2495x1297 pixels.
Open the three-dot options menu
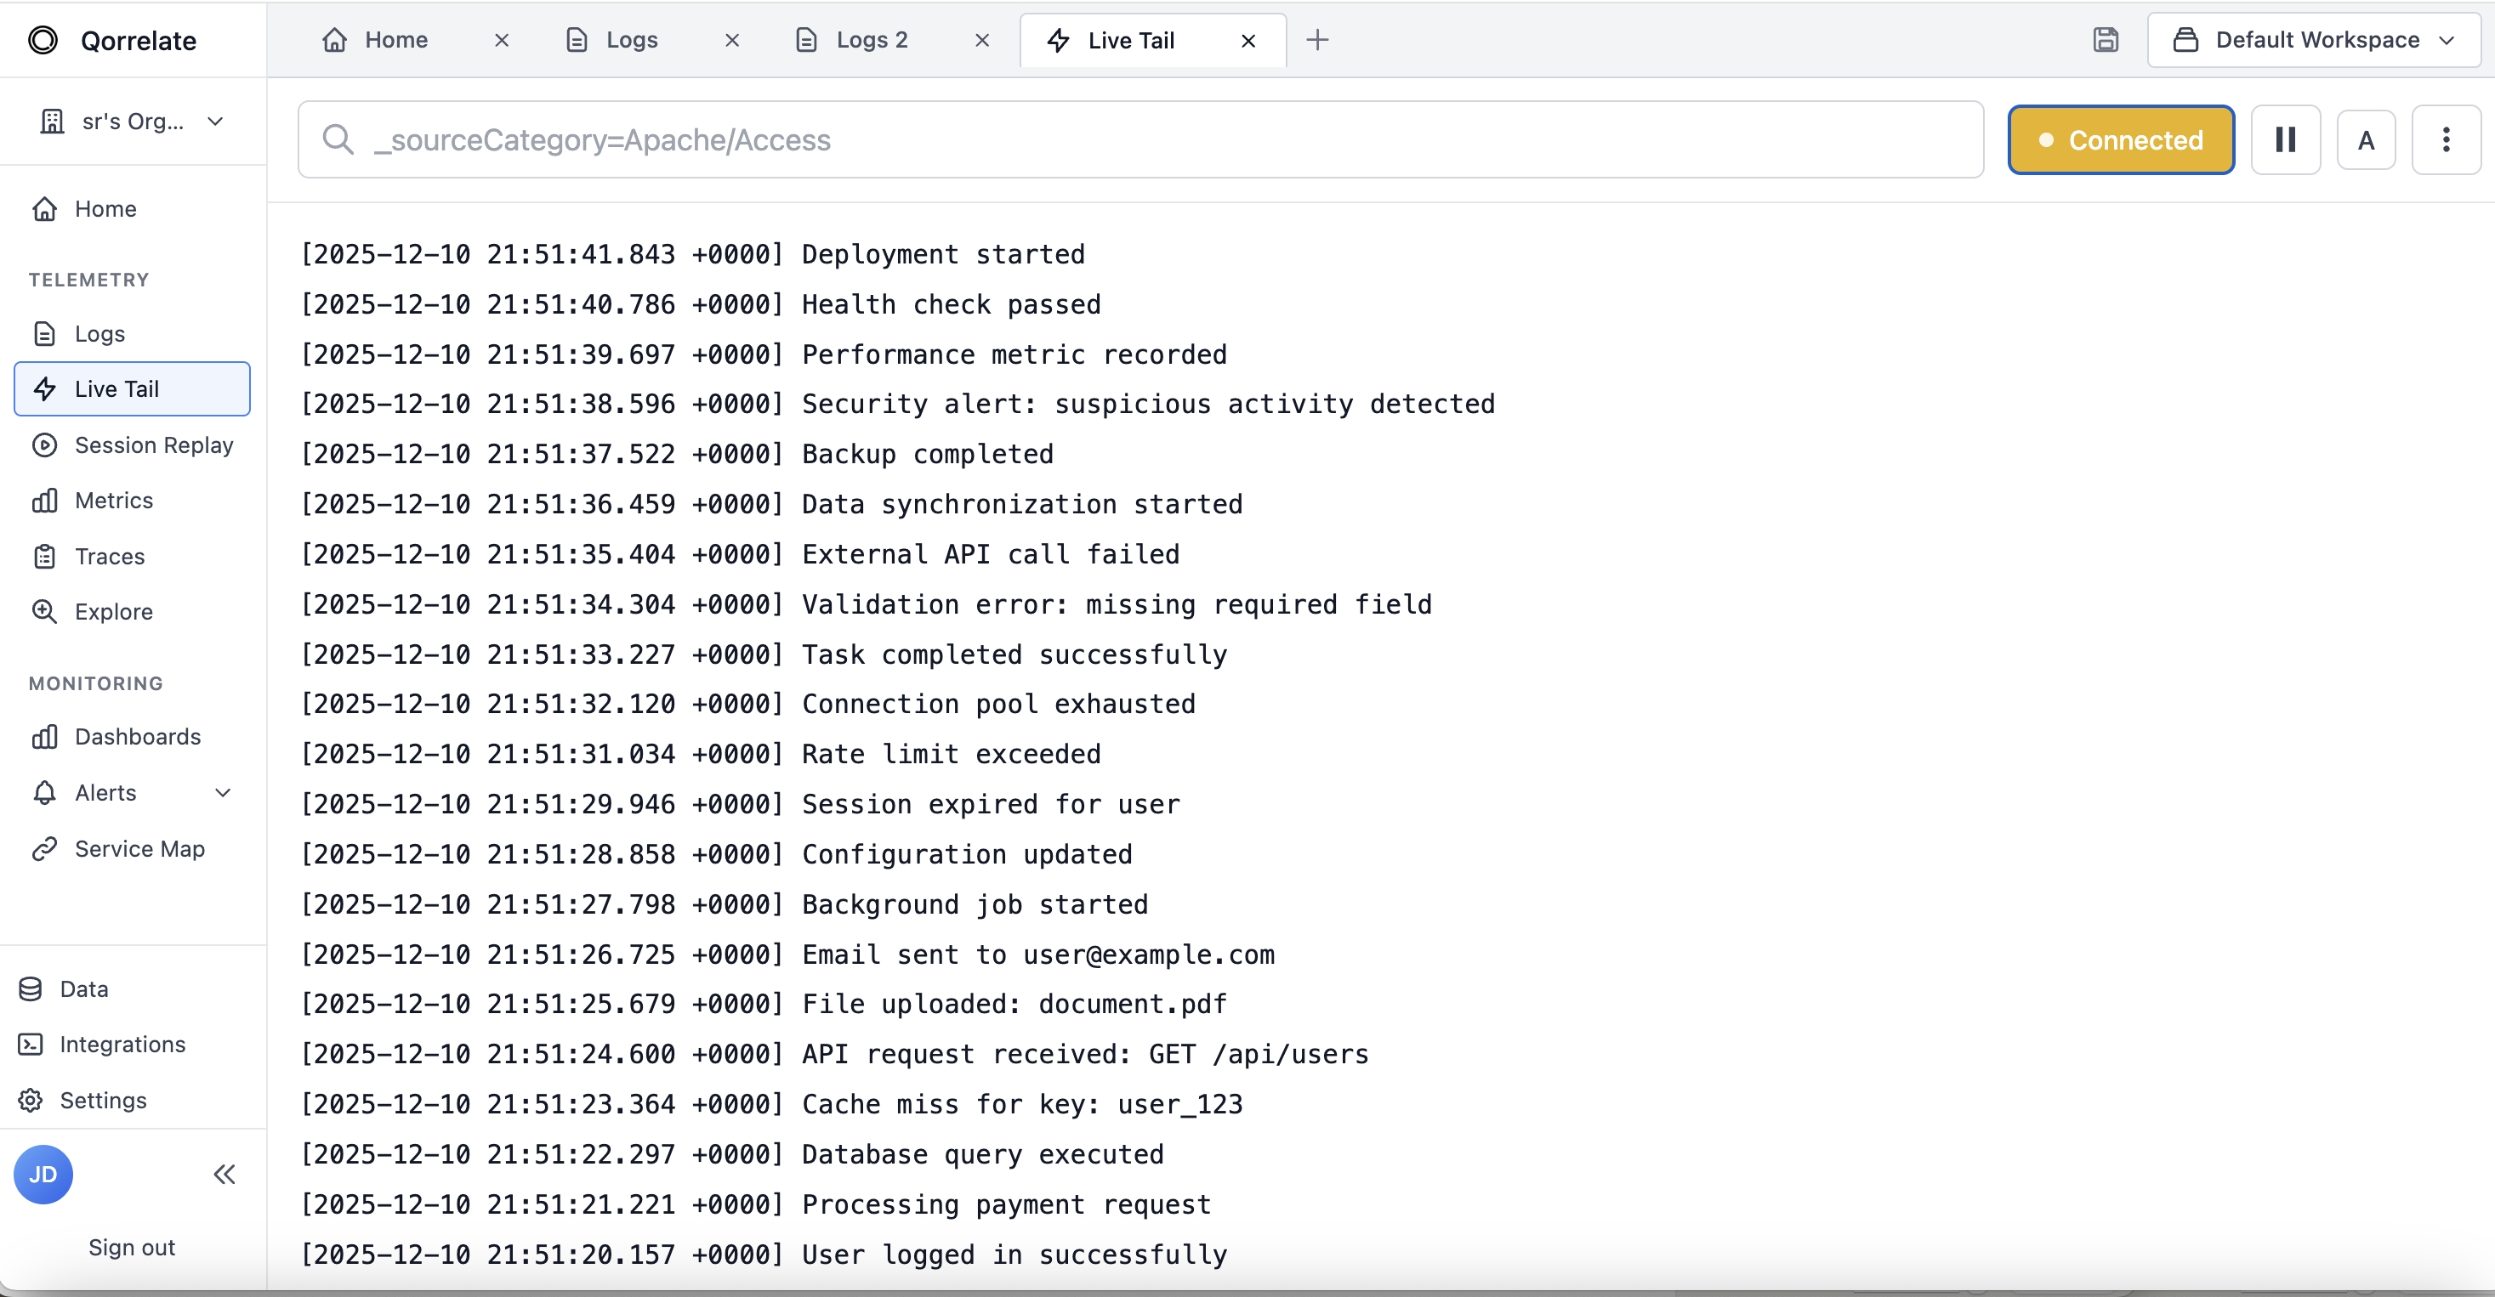(2447, 139)
